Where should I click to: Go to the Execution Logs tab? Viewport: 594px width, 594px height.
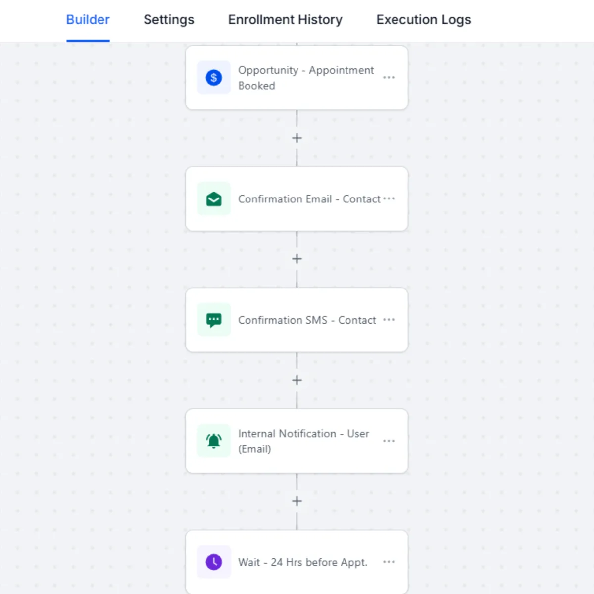(424, 20)
